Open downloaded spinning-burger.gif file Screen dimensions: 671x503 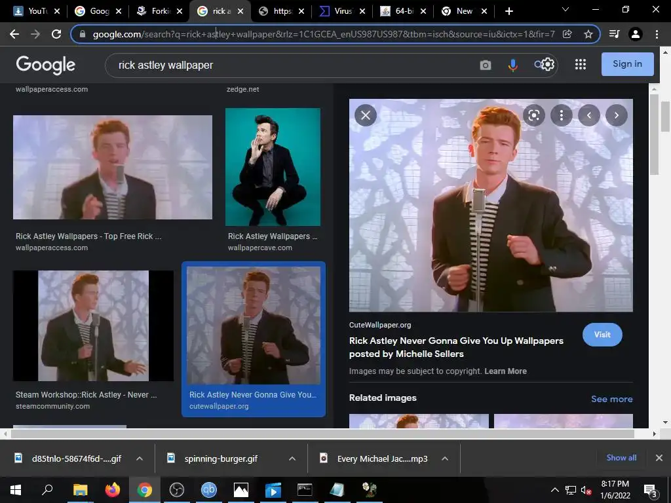tap(221, 458)
